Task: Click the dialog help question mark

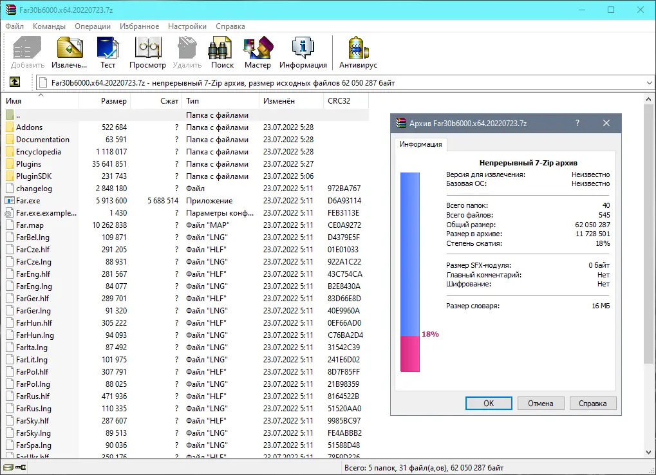Action: pos(577,123)
